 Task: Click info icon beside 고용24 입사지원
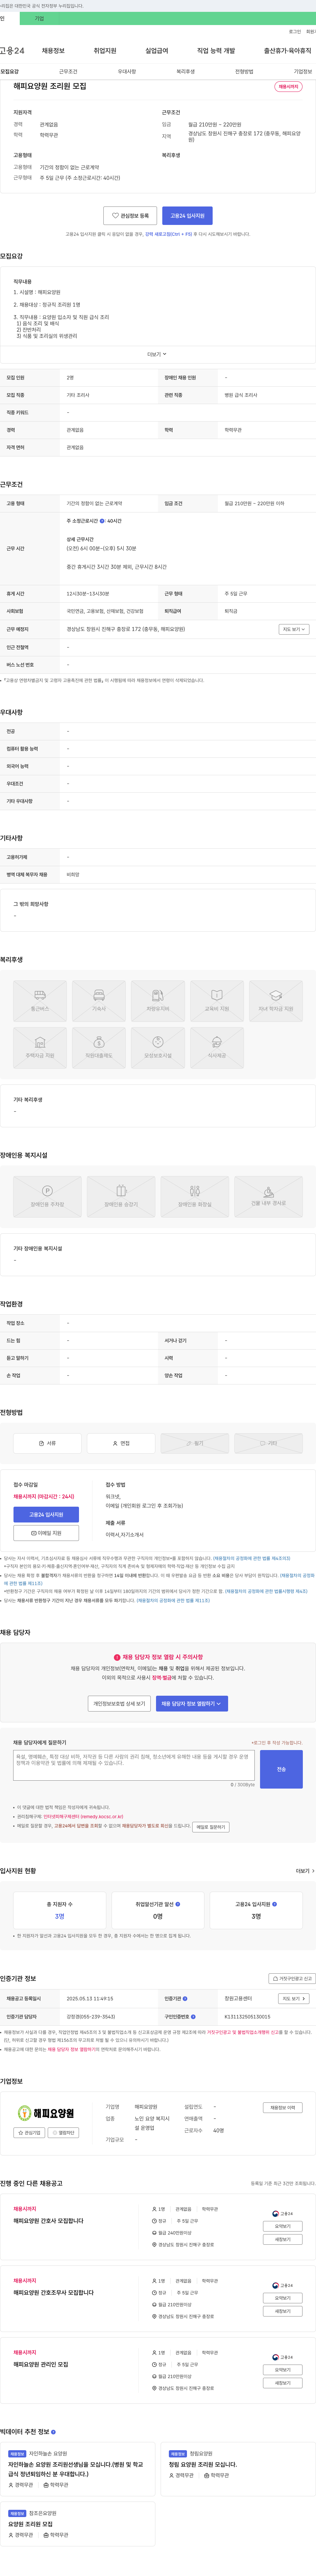pos(275,1904)
